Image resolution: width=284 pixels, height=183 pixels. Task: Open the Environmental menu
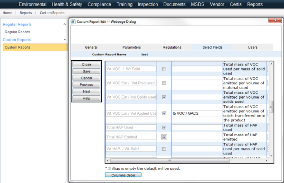tap(33, 4)
